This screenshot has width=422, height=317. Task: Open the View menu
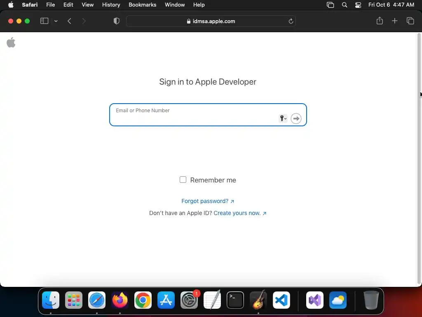coord(87,5)
